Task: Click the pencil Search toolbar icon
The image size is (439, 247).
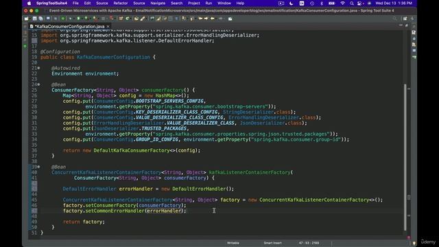Action: [x=143, y=19]
